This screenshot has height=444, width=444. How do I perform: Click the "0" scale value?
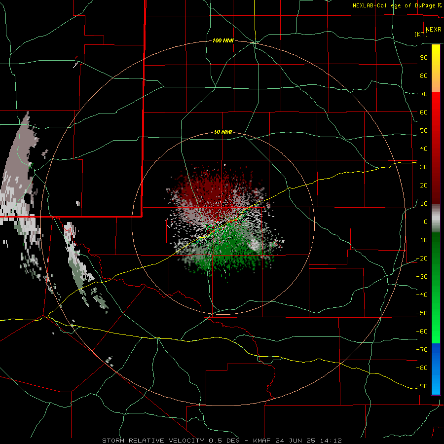pos(426,222)
